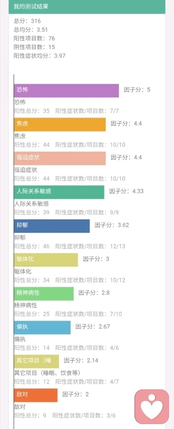Select 其它项目（睡眠、饮食等）label

coord(47,373)
